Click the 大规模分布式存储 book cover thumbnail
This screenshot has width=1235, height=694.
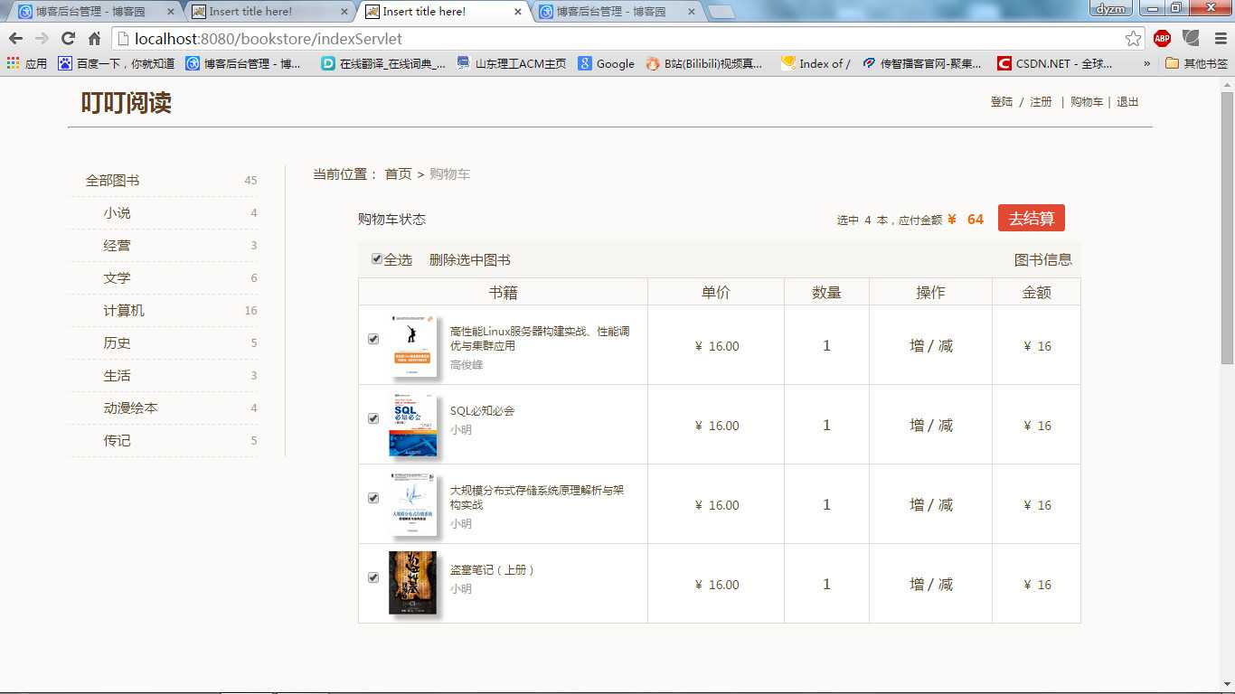(412, 504)
